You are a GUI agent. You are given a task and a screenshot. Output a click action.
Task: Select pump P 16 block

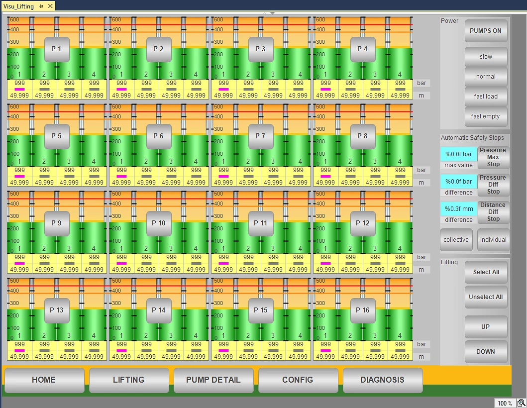[363, 310]
